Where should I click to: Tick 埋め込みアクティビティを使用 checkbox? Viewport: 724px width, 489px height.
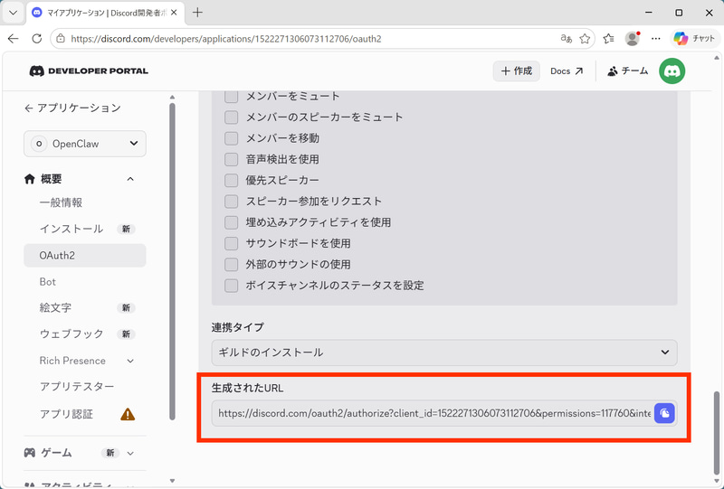(231, 222)
